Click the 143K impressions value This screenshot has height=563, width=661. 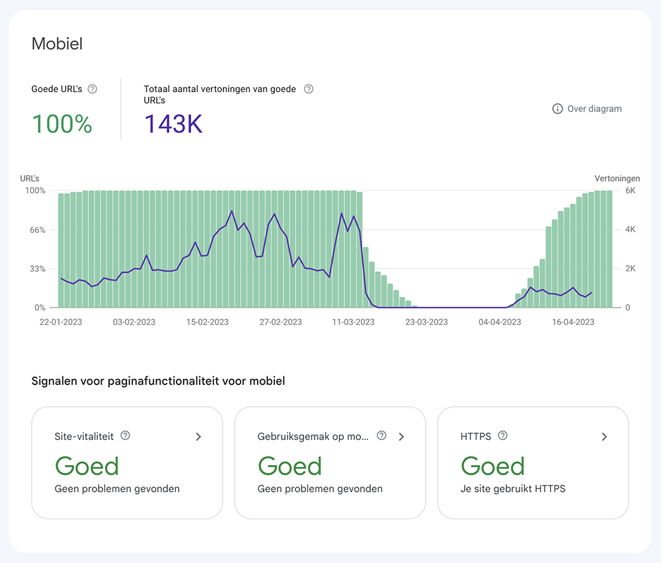tap(173, 124)
